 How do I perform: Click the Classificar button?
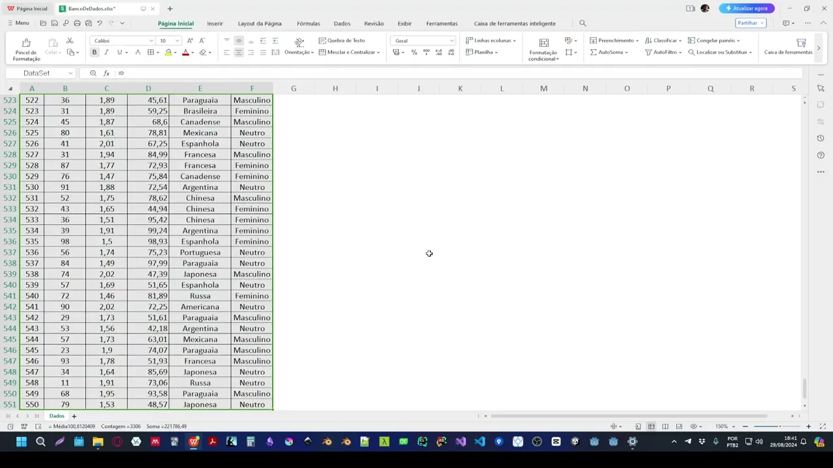663,40
